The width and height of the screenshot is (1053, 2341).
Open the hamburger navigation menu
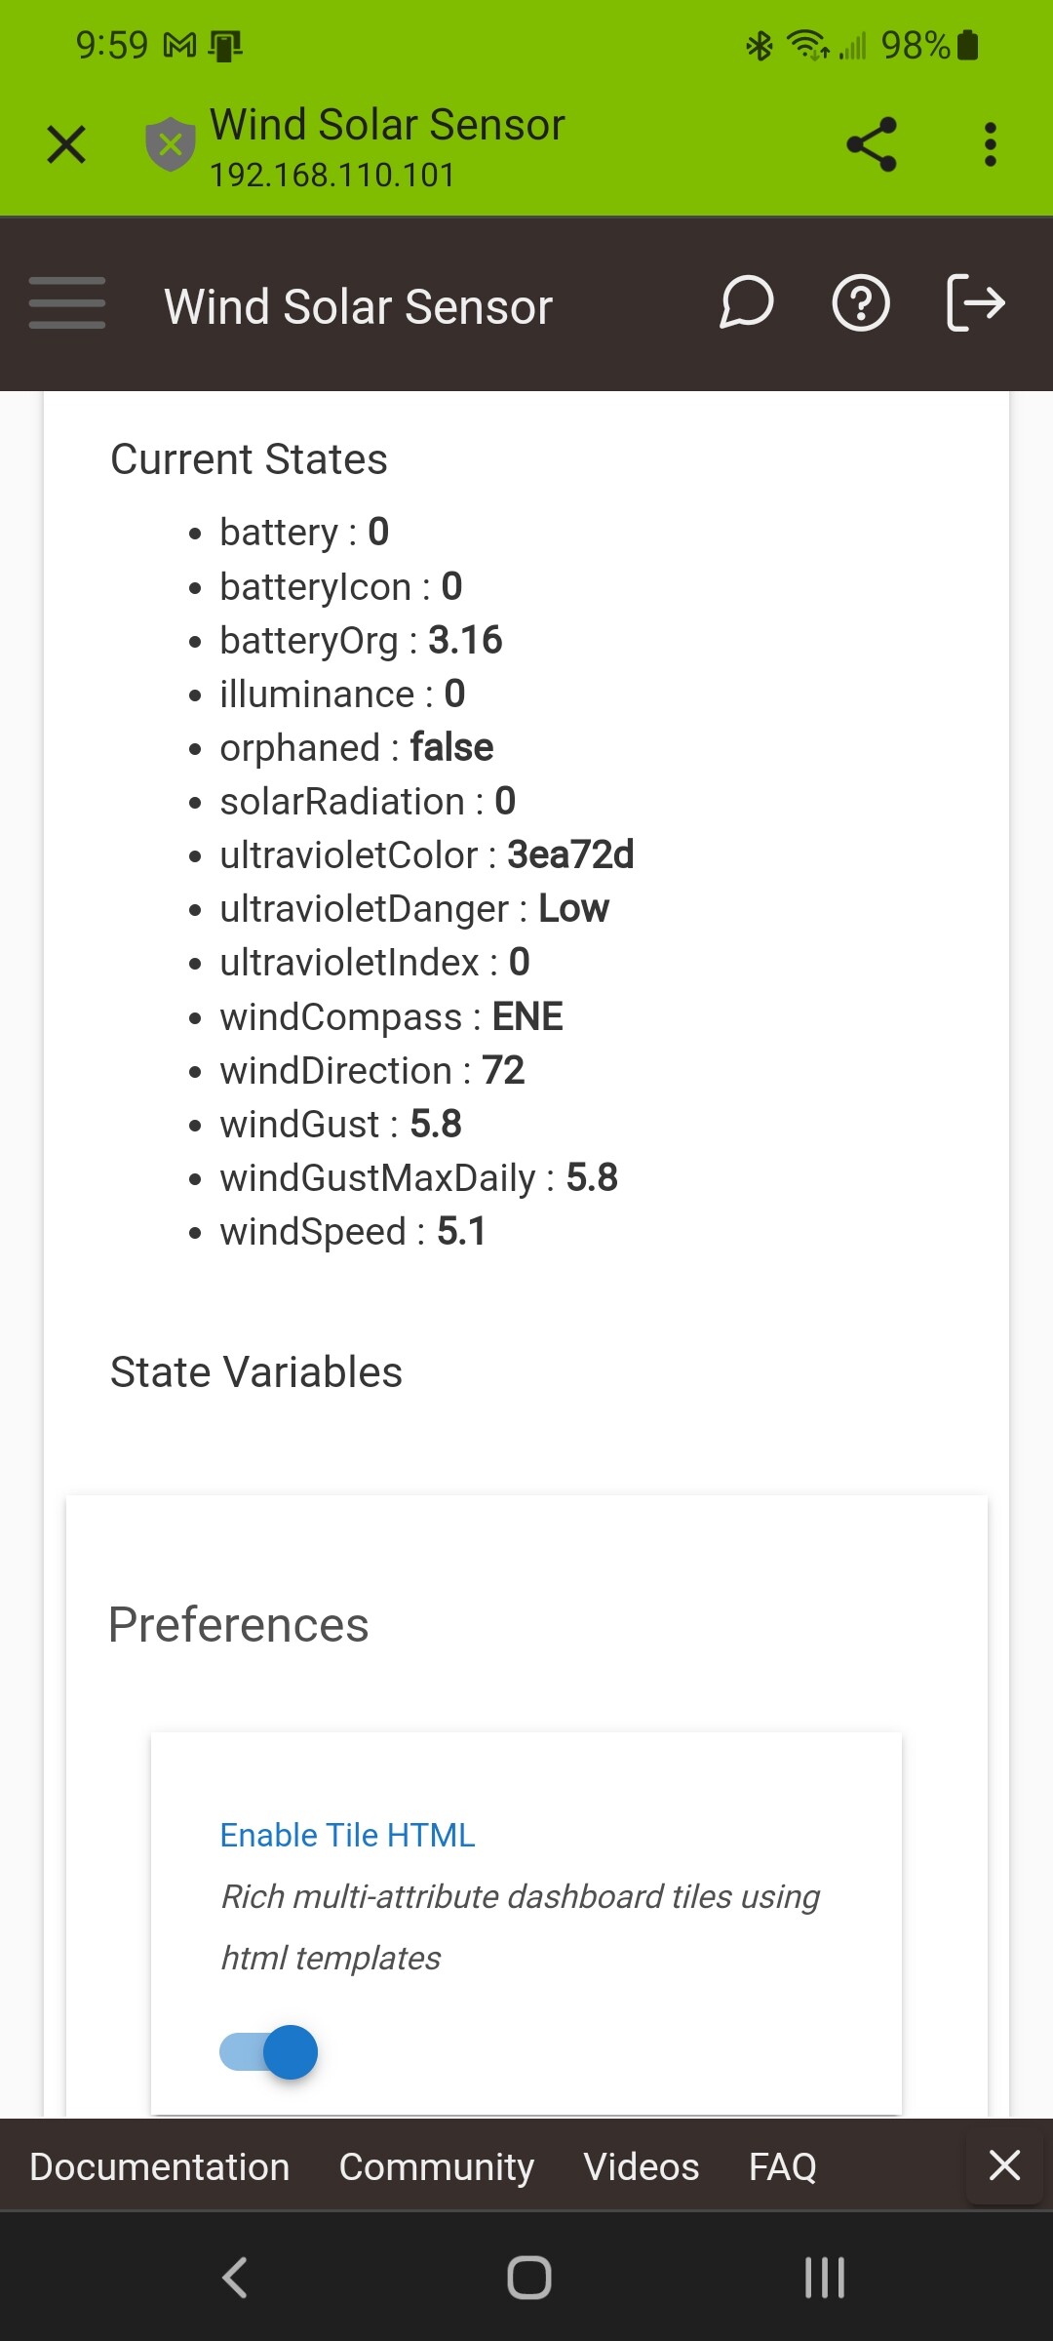tap(67, 303)
